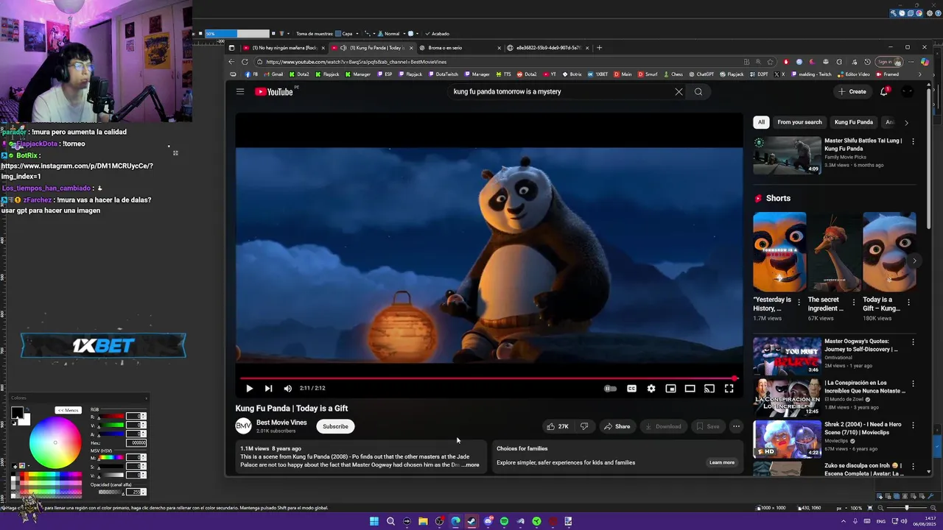Mute the video player volume
Image resolution: width=943 pixels, height=530 pixels.
click(288, 388)
